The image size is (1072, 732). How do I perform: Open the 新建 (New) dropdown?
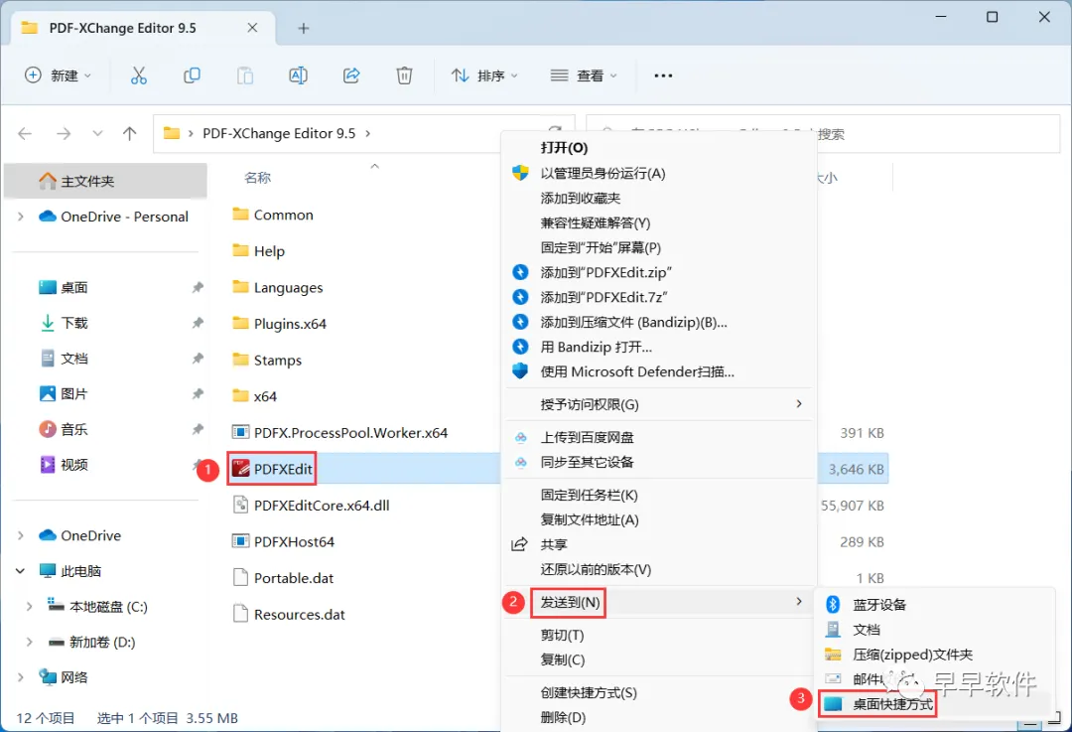tap(58, 75)
